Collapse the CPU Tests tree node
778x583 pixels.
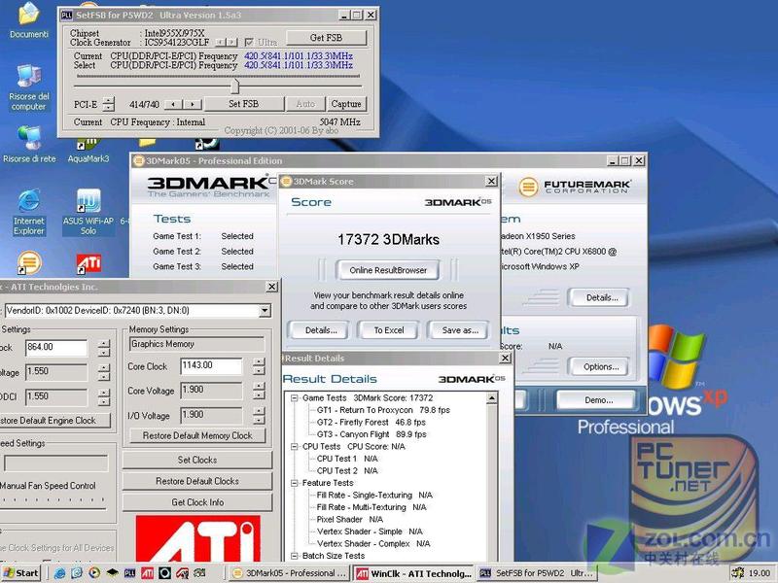295,447
